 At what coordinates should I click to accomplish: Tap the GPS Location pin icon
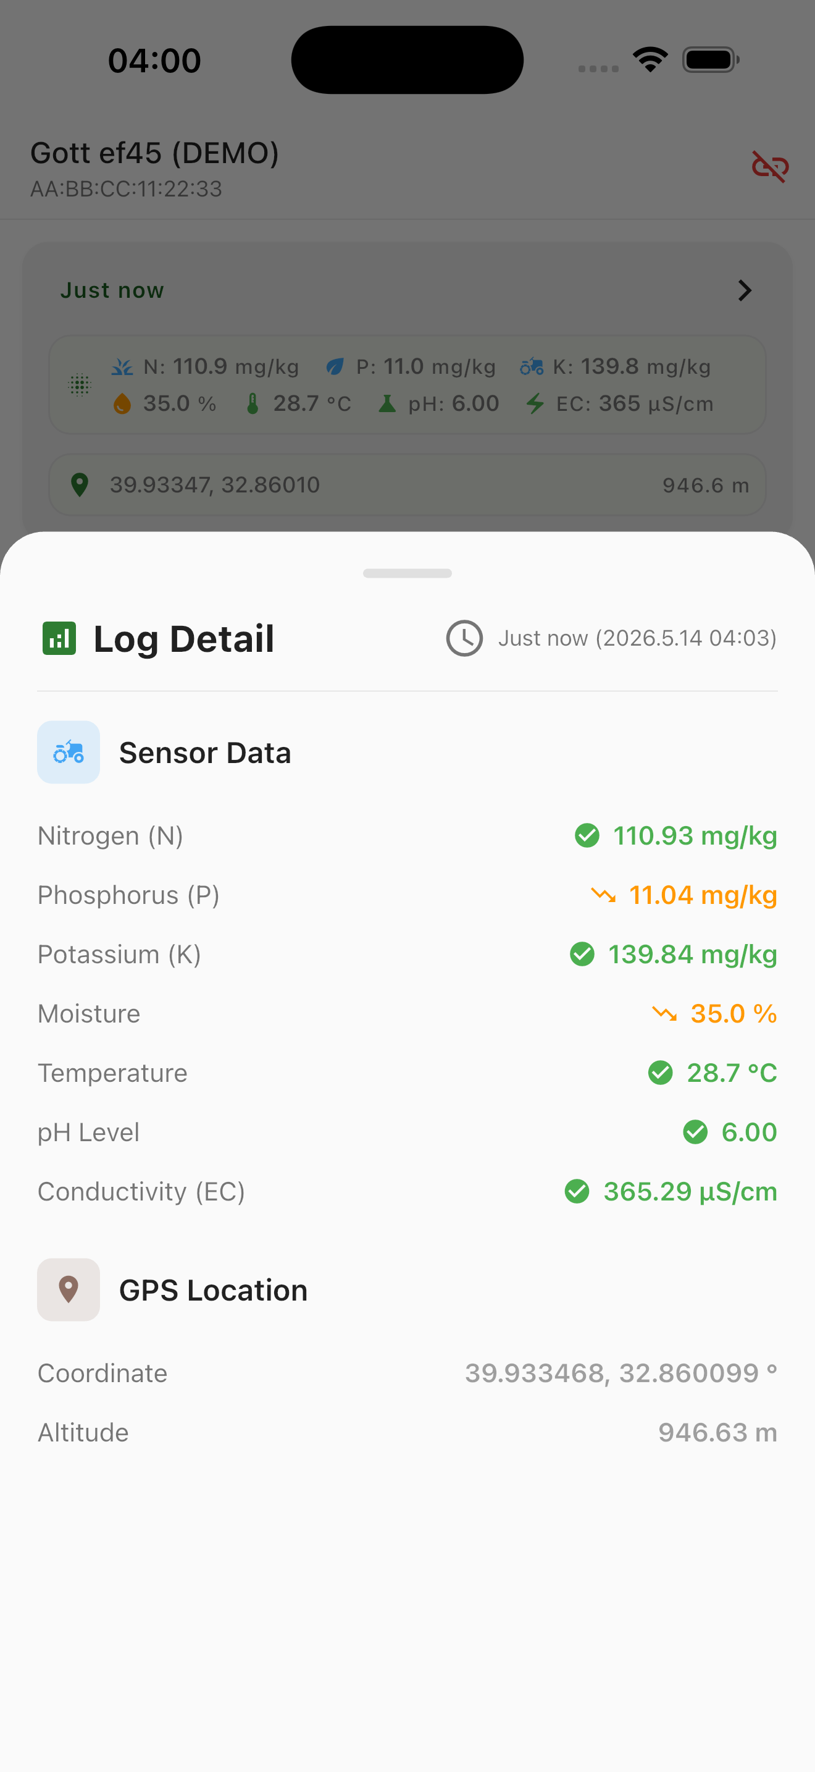(x=69, y=1290)
